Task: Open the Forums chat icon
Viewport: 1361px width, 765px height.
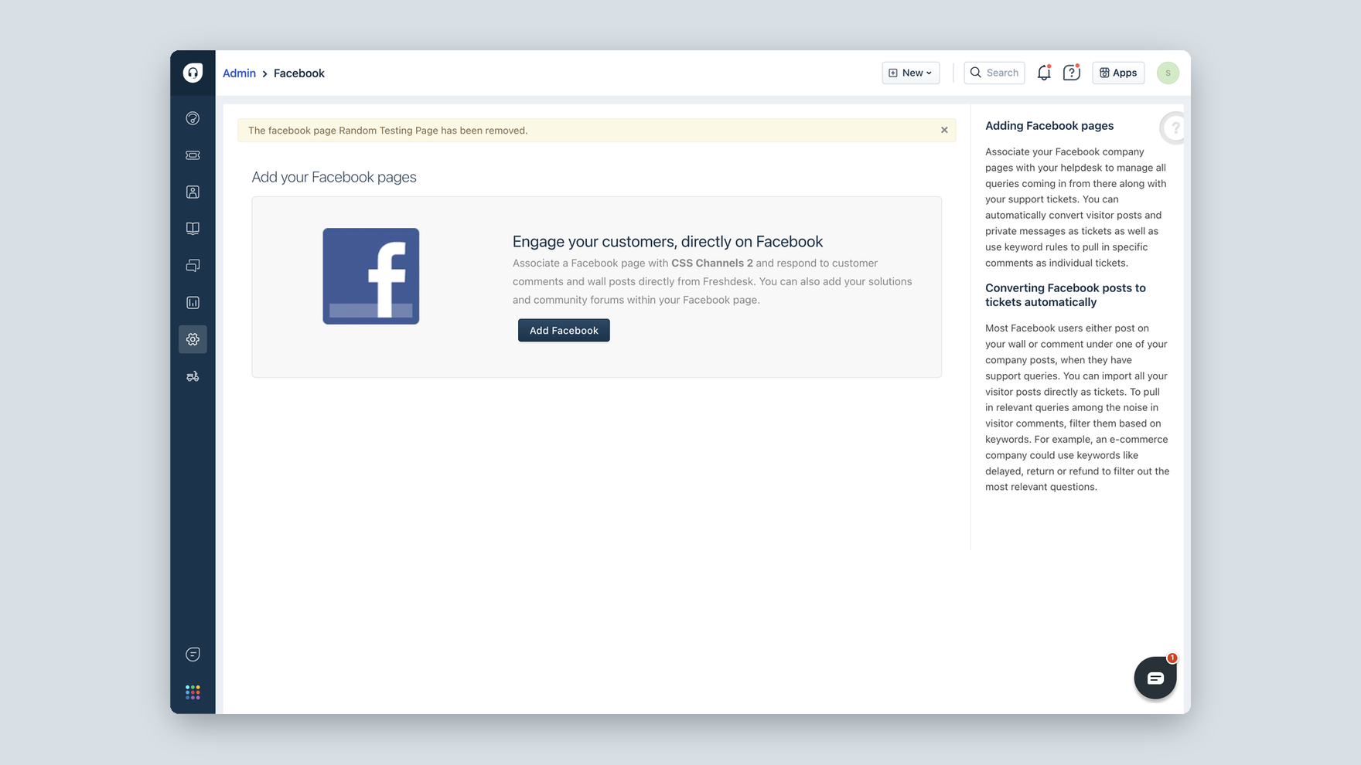Action: 193,266
